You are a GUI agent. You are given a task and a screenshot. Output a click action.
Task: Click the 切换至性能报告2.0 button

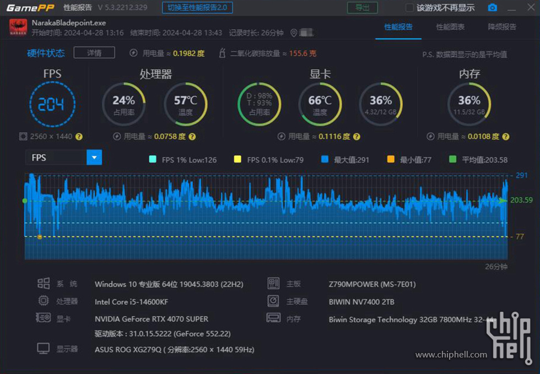197,8
